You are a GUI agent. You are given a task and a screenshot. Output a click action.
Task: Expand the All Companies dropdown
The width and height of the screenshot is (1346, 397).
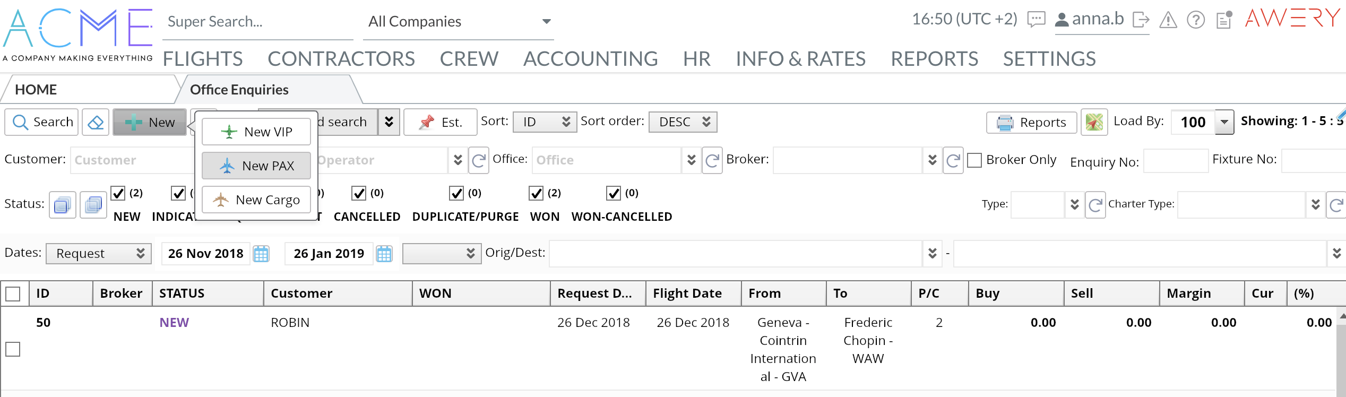pyautogui.click(x=546, y=22)
